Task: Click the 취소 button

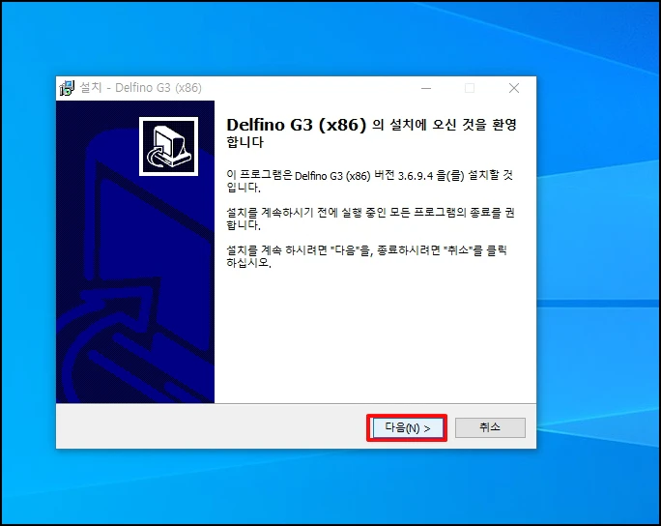Action: [490, 427]
